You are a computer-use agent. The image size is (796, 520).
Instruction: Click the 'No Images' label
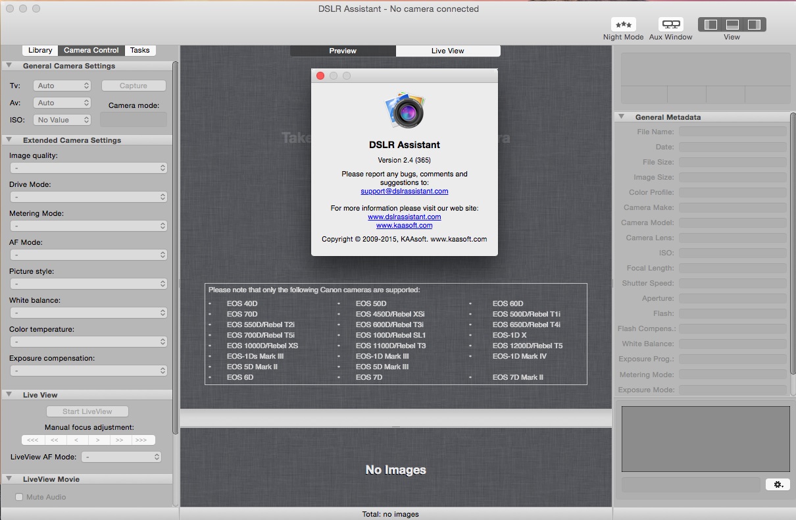coord(396,470)
